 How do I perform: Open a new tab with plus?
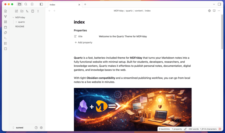[x=85, y=4]
